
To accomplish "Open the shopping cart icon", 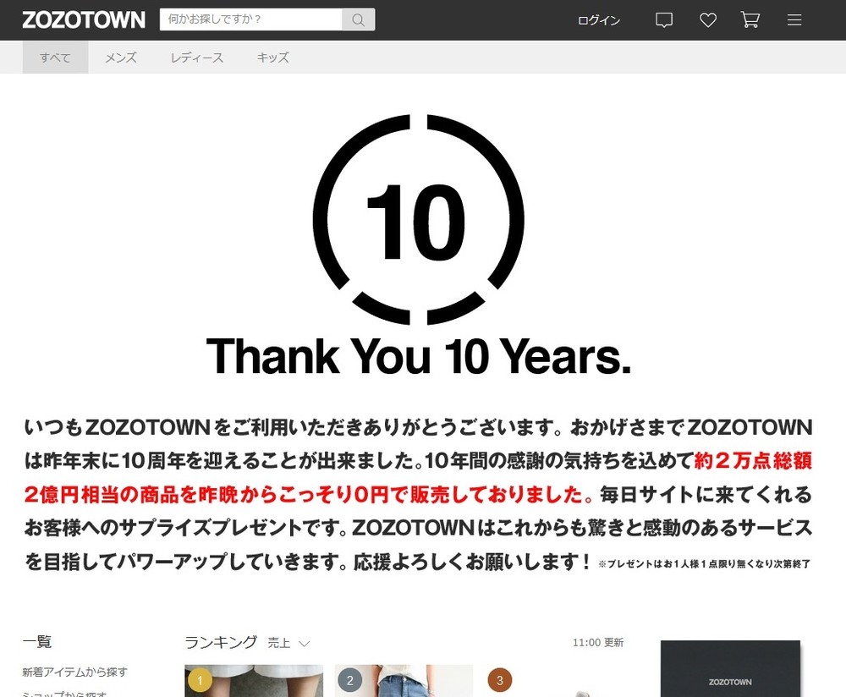I will (x=750, y=19).
